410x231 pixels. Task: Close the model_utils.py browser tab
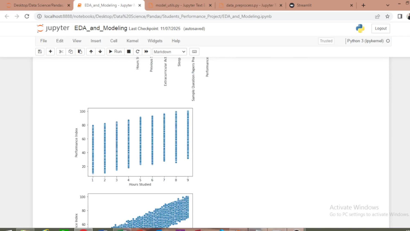point(210,5)
